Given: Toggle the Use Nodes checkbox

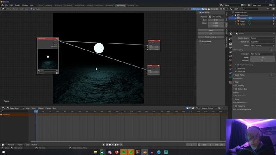Looking at the screenshot, I should pyautogui.click(x=31, y=9).
